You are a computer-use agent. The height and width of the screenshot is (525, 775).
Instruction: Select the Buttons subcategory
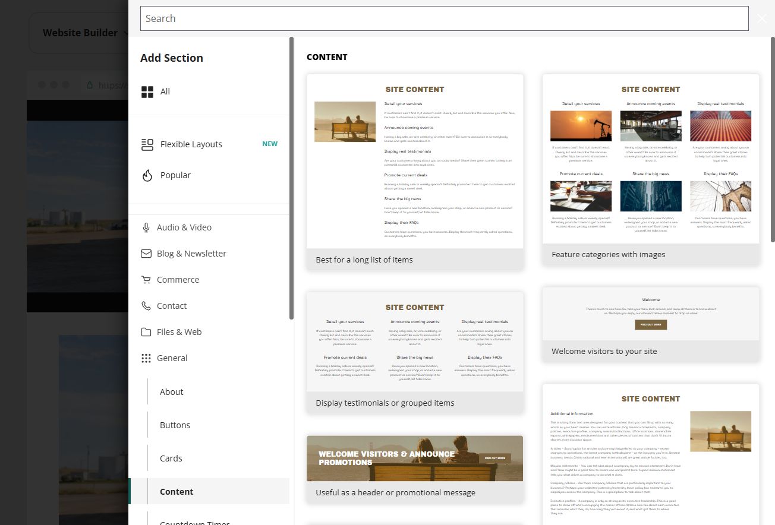click(x=175, y=425)
